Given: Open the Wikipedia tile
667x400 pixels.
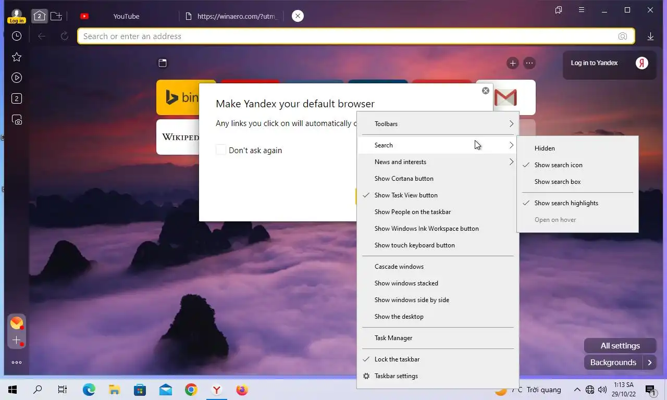Looking at the screenshot, I should [178, 137].
